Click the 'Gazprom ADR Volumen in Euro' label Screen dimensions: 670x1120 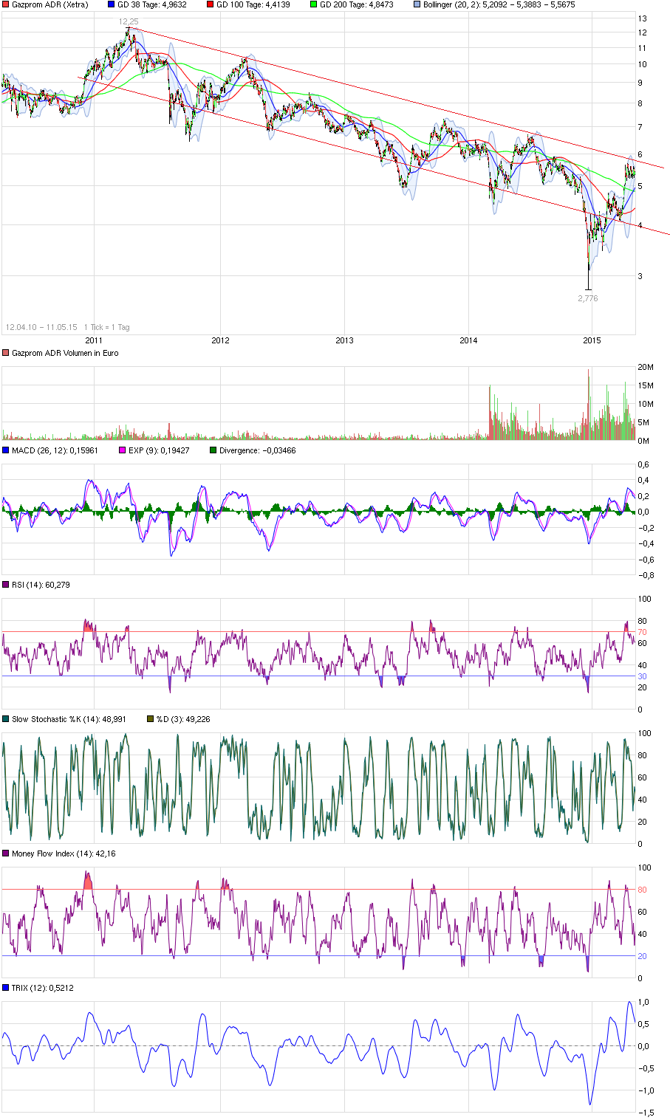65,353
